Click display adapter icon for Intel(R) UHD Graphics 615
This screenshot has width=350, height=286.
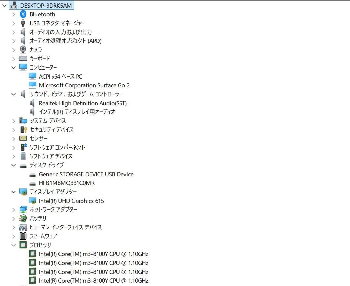(33, 201)
